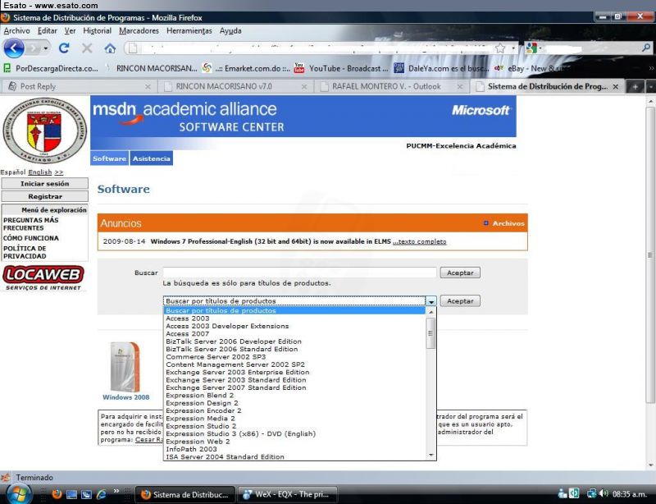Click the Registrar button
The height and width of the screenshot is (504, 656).
tap(45, 196)
